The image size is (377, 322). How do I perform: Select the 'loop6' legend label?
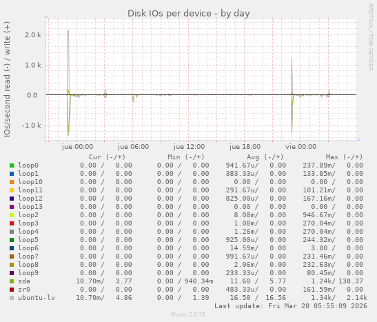pos(28,248)
